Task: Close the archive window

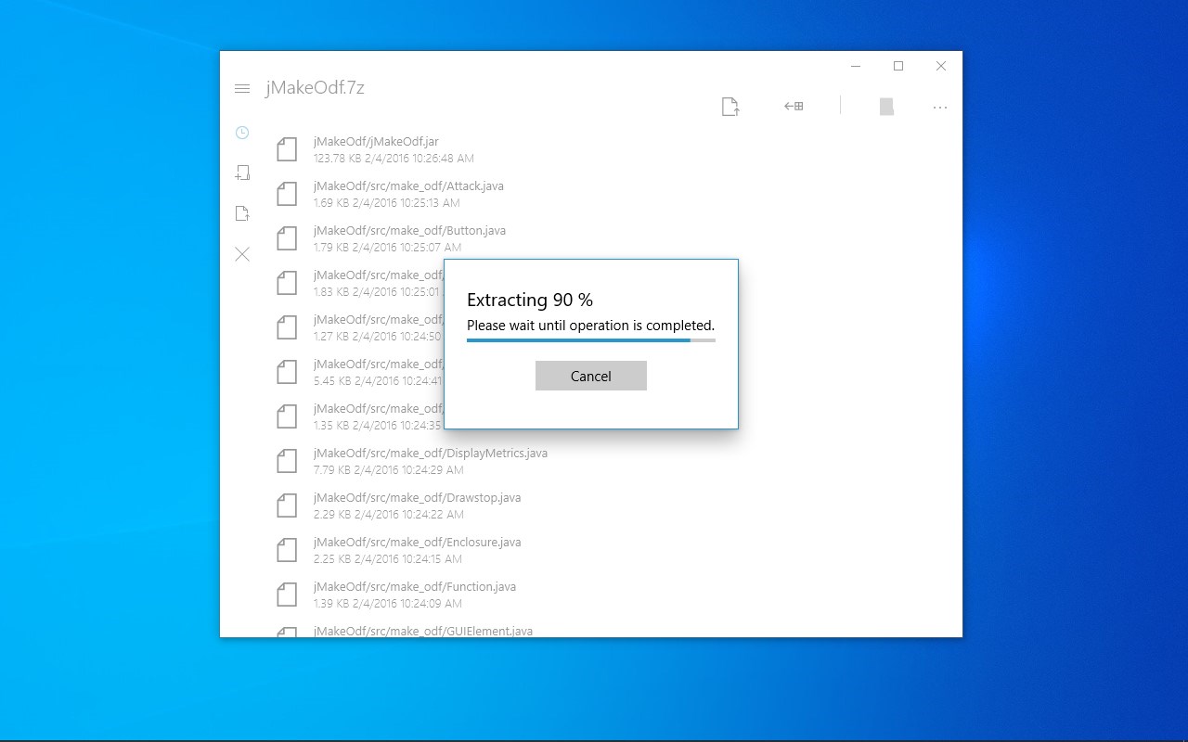Action: [x=941, y=66]
